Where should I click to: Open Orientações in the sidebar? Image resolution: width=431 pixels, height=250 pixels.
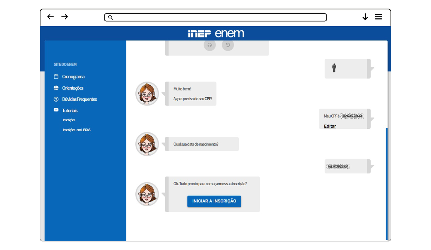pyautogui.click(x=73, y=88)
